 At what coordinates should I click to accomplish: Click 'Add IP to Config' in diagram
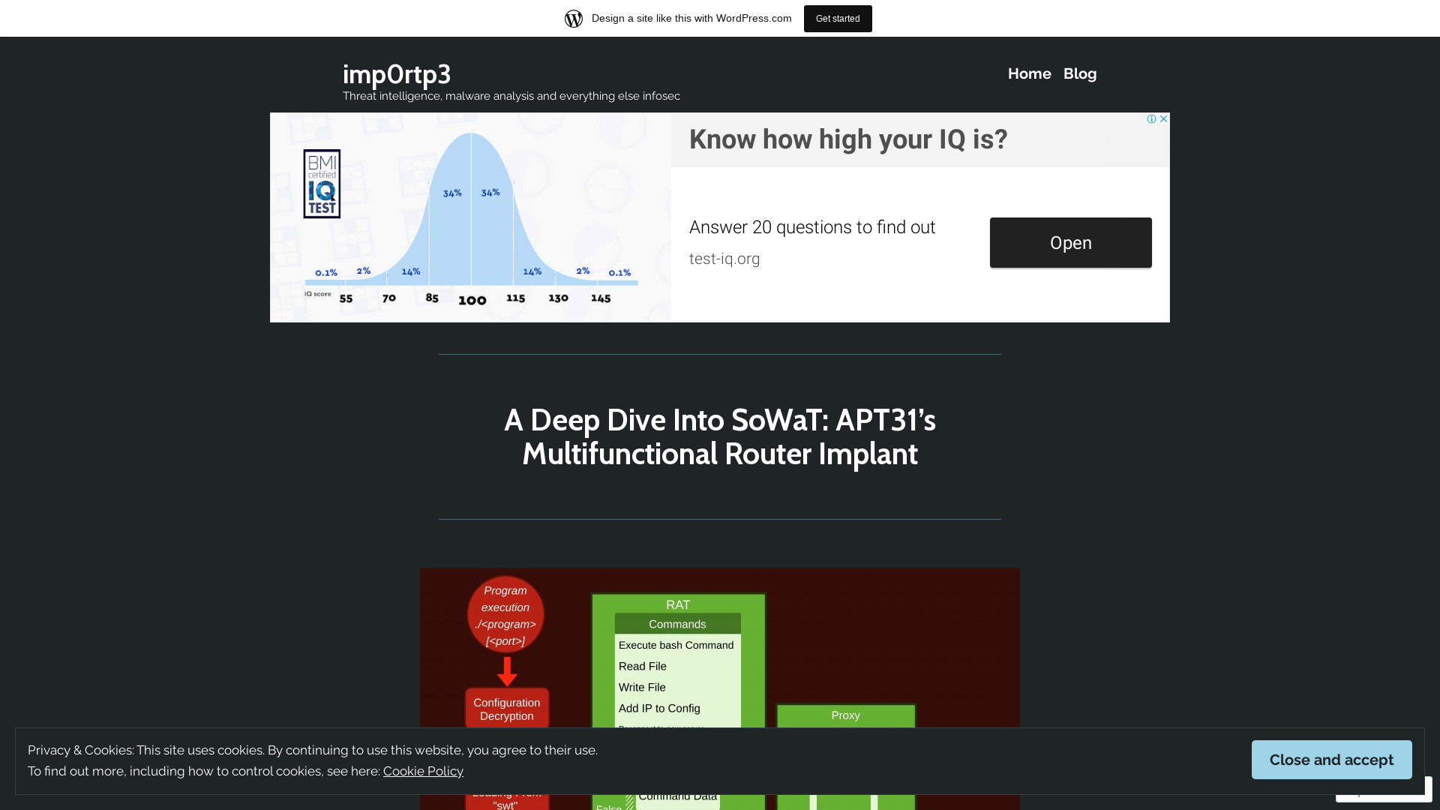coord(659,708)
